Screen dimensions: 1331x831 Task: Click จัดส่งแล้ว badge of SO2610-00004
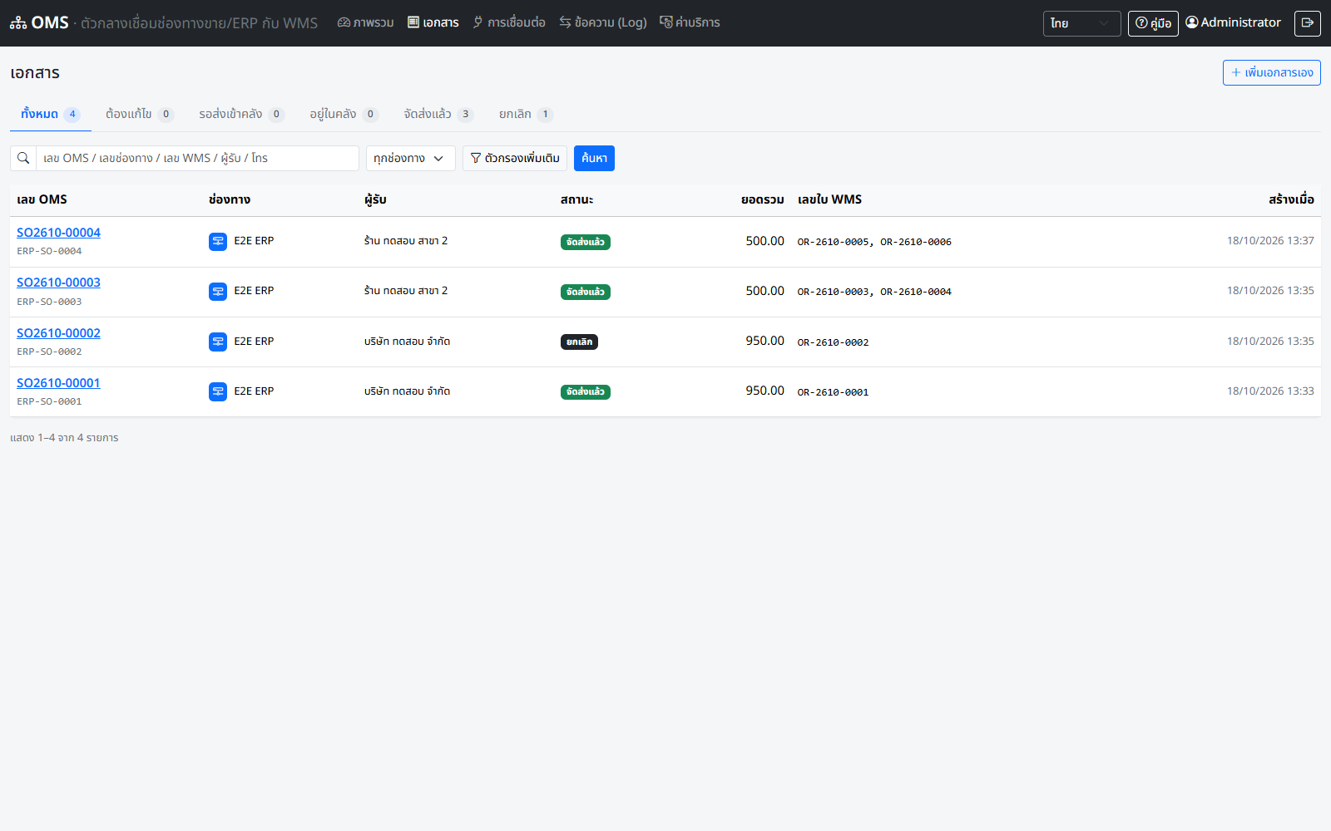(x=586, y=242)
